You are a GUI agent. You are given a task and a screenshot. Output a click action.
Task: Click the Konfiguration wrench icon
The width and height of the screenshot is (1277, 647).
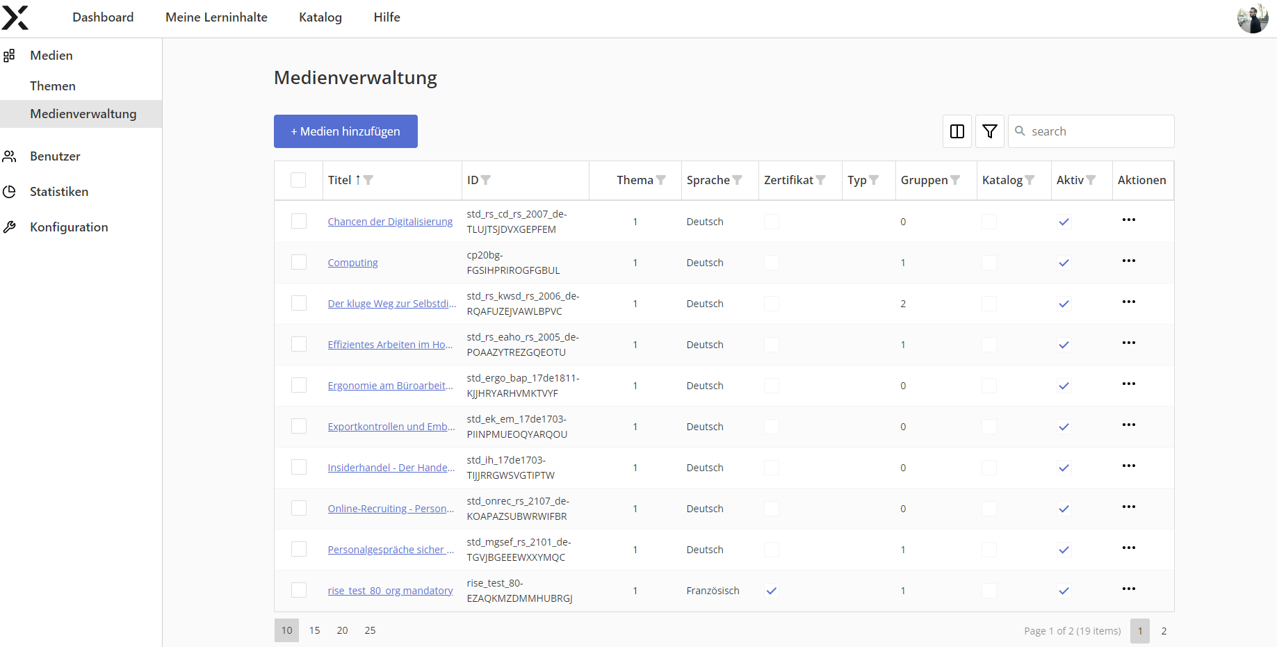(x=10, y=227)
